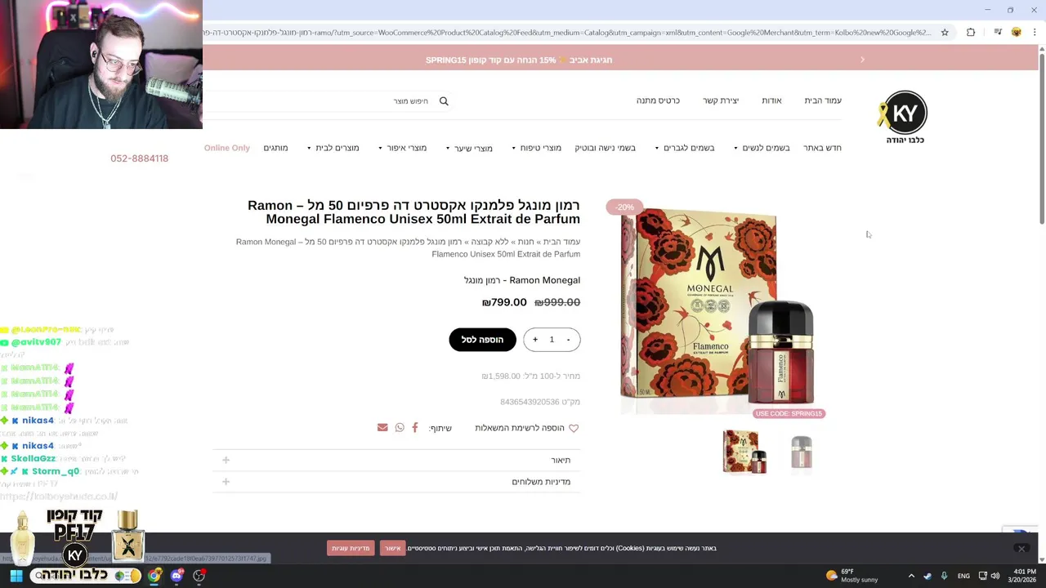The height and width of the screenshot is (588, 1046).
Task: Go to עמוד הבית home link
Action: click(823, 100)
